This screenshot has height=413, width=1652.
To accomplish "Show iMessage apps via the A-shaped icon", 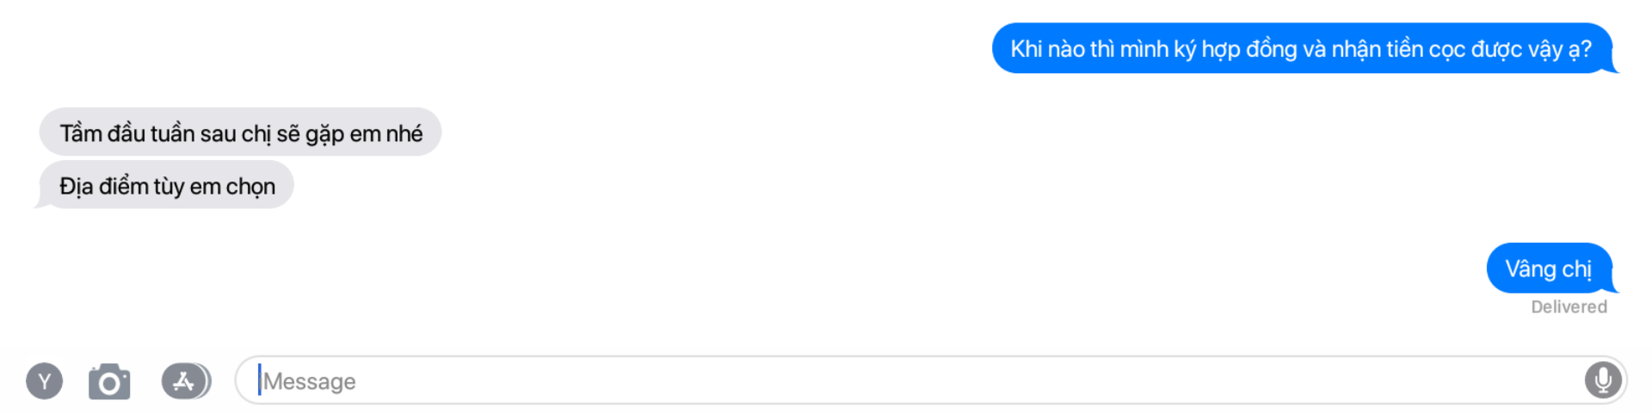I will 186,381.
